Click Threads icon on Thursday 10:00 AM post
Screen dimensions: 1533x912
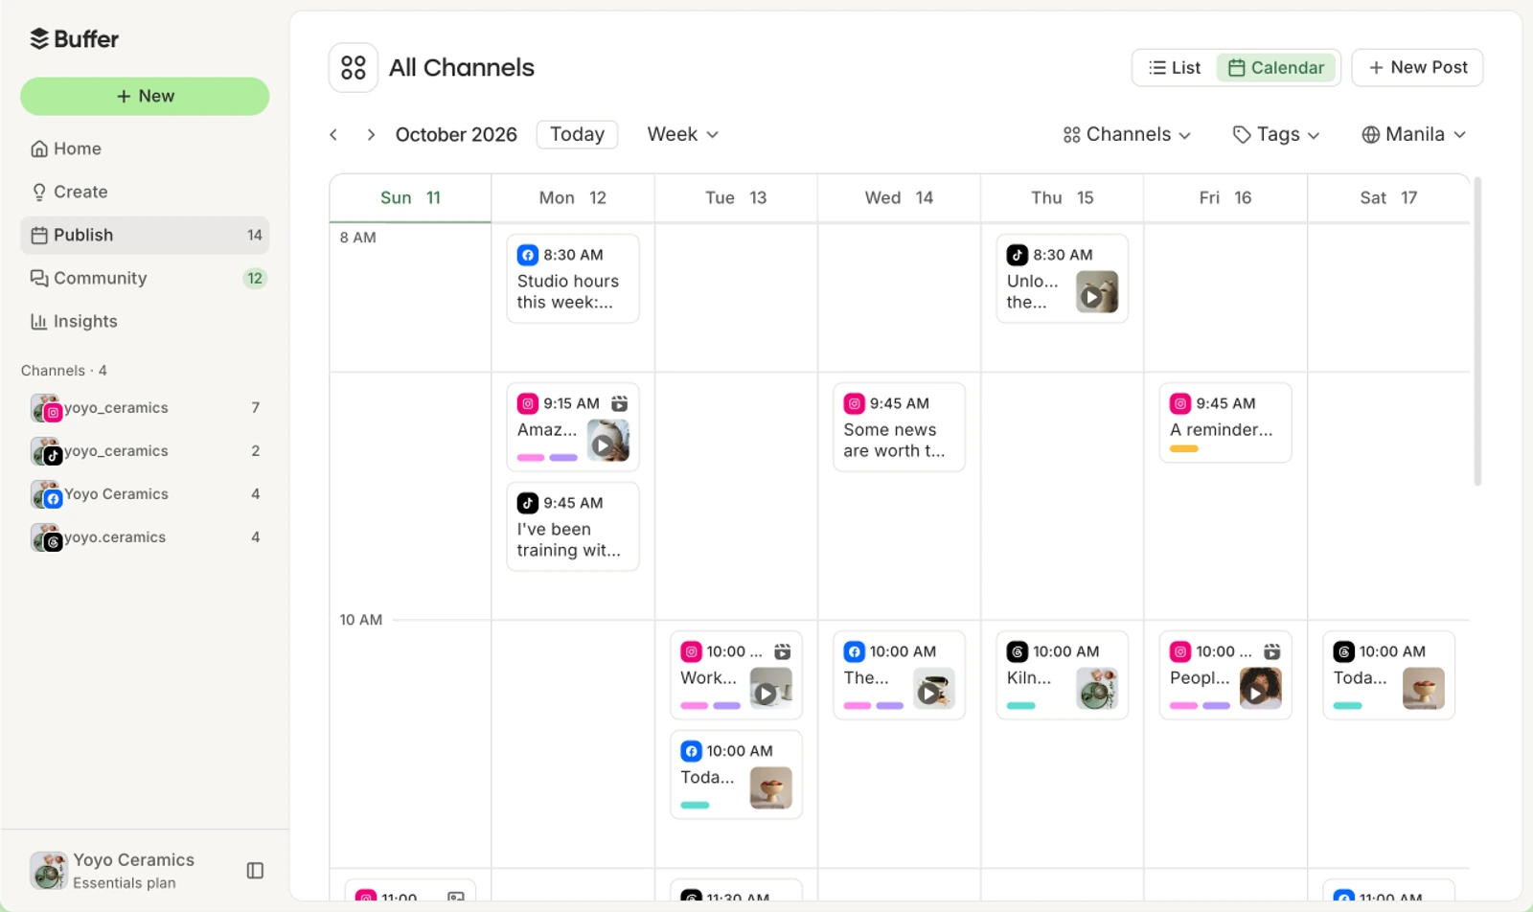[x=1018, y=651]
